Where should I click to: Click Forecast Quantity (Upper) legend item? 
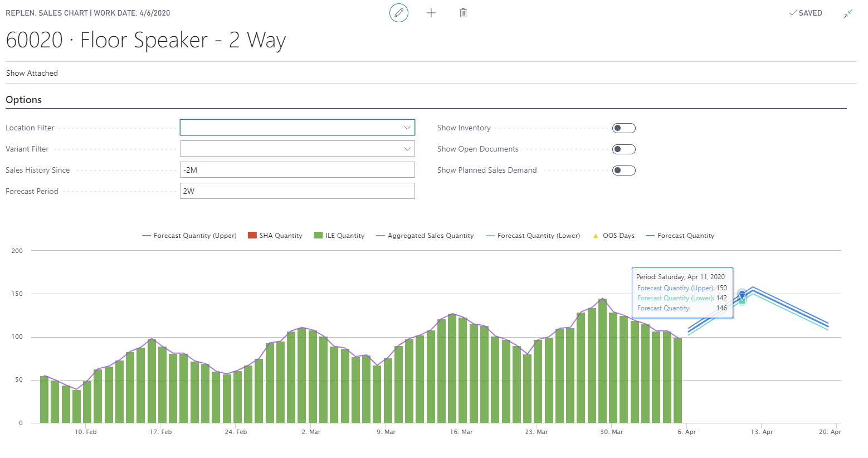194,236
